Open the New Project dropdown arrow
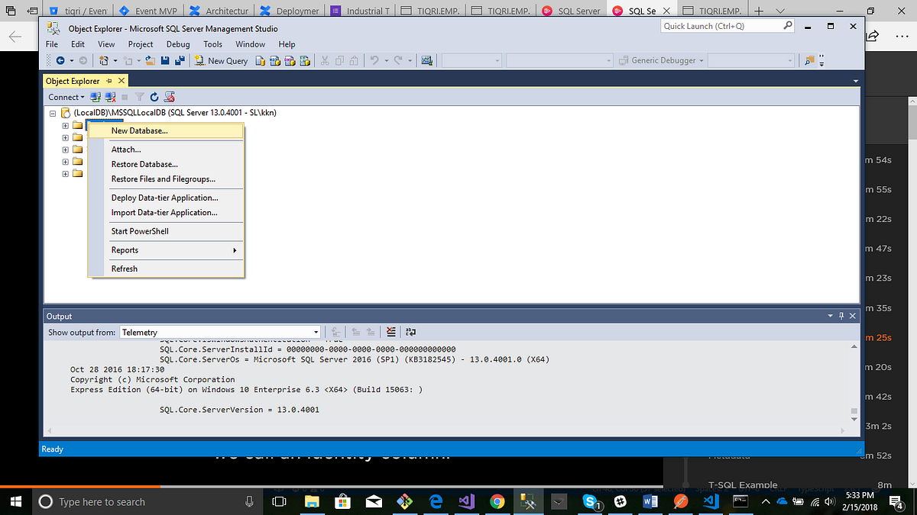This screenshot has height=515, width=917. click(115, 60)
